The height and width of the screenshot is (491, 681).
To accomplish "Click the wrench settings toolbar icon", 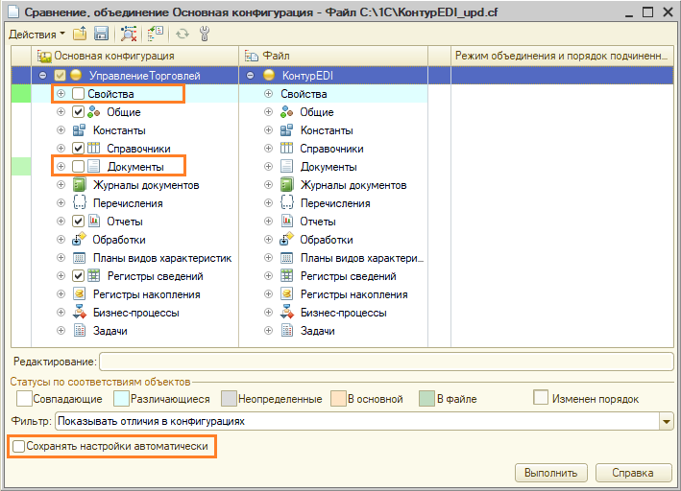I will pyautogui.click(x=205, y=34).
